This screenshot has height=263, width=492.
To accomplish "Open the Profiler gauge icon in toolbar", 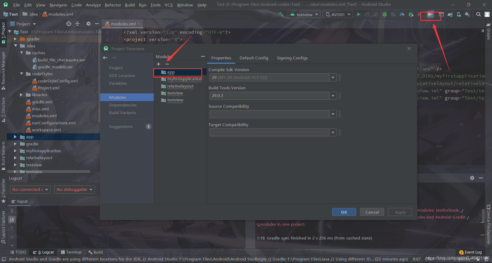I will [402, 15].
